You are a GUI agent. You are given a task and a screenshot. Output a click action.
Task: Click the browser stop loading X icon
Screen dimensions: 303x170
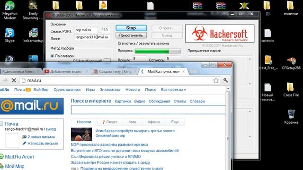[14, 80]
